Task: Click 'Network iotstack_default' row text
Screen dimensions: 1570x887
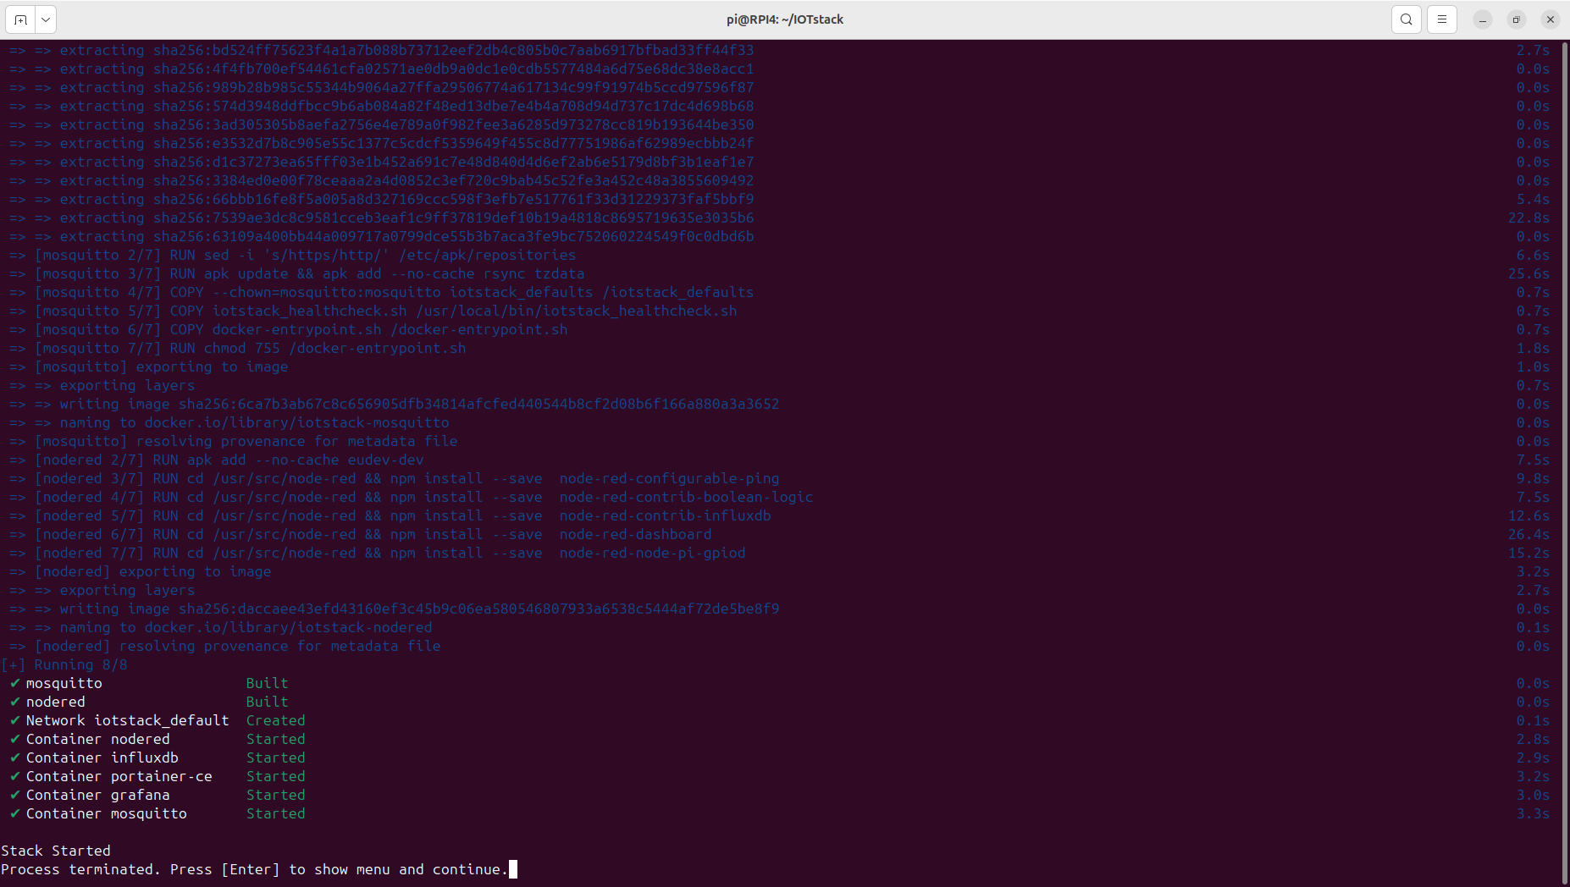Action: click(127, 720)
